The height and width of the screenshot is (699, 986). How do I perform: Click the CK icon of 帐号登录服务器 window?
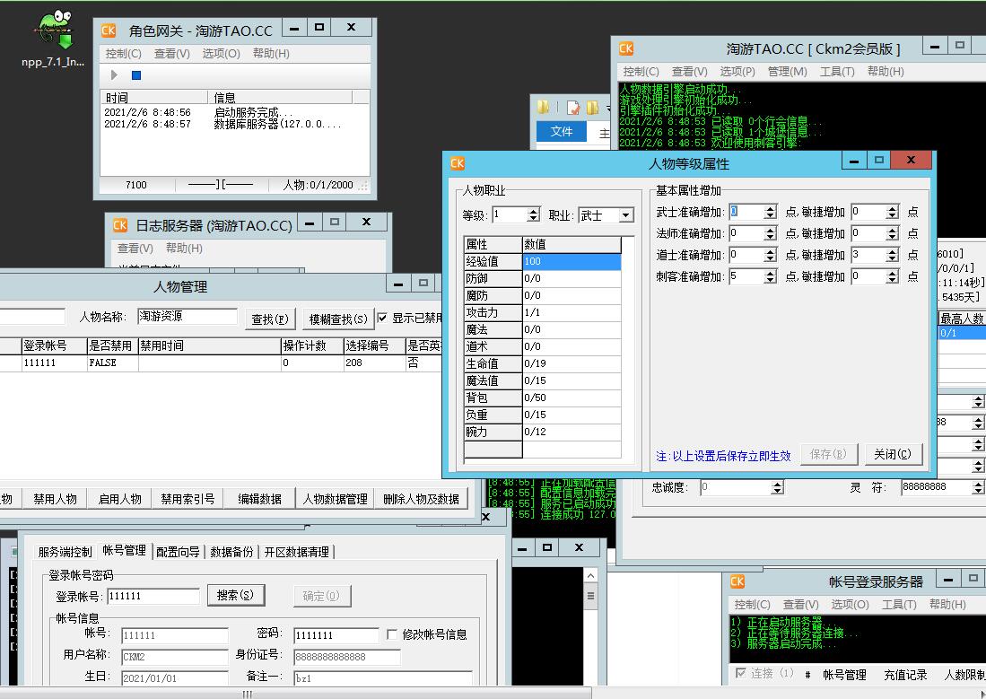point(737,581)
